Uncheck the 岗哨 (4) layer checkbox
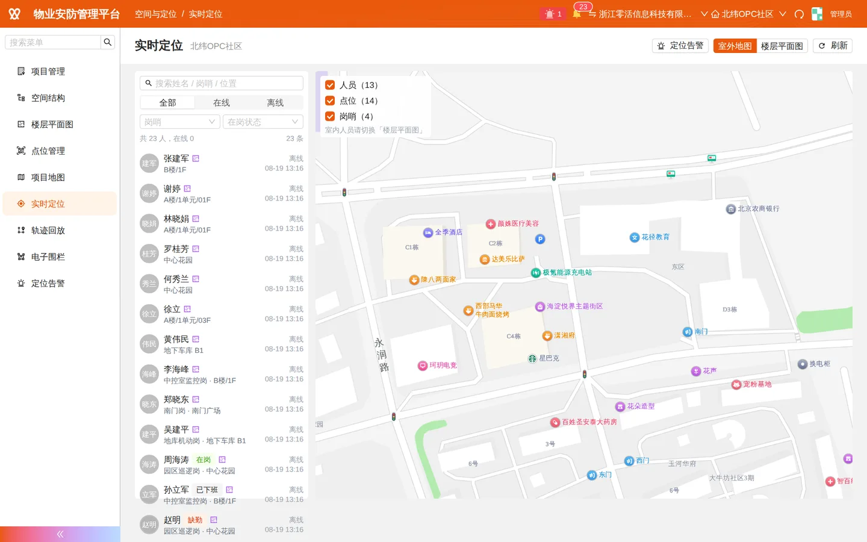 pos(330,116)
